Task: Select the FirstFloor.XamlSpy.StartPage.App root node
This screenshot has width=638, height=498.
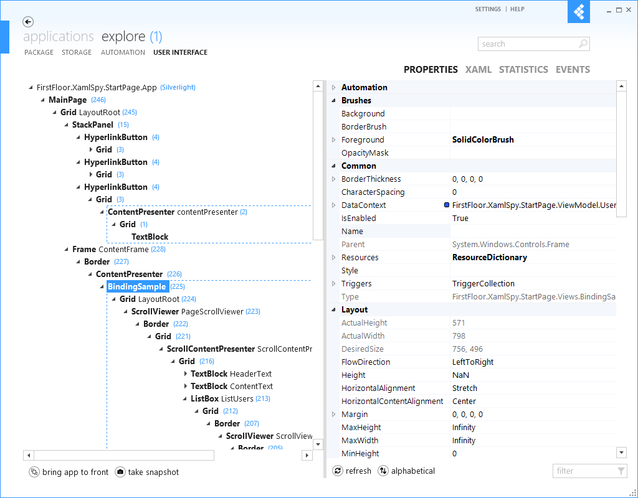Action: tap(97, 87)
